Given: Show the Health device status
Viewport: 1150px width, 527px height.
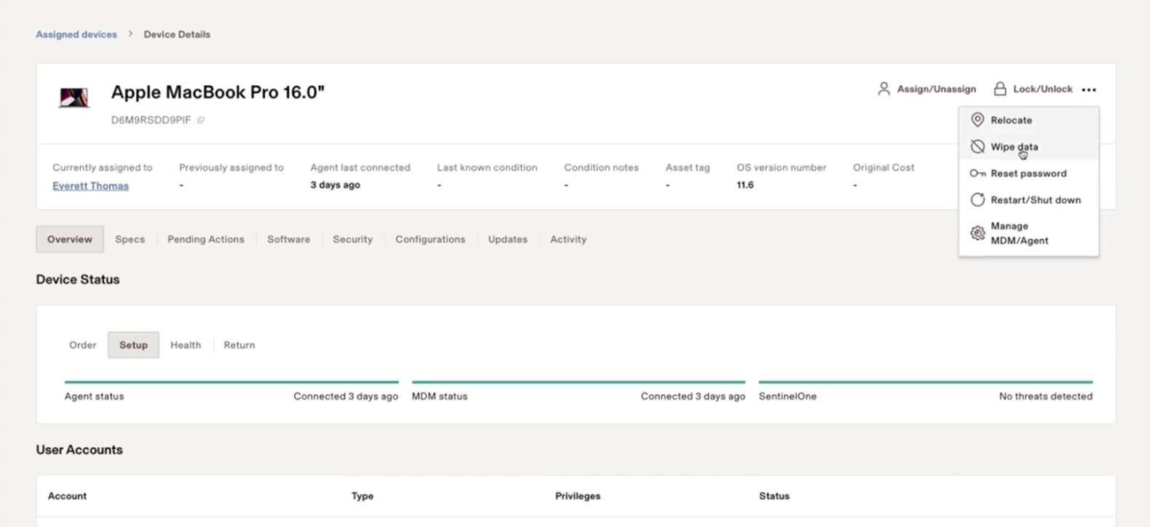Looking at the screenshot, I should (186, 345).
